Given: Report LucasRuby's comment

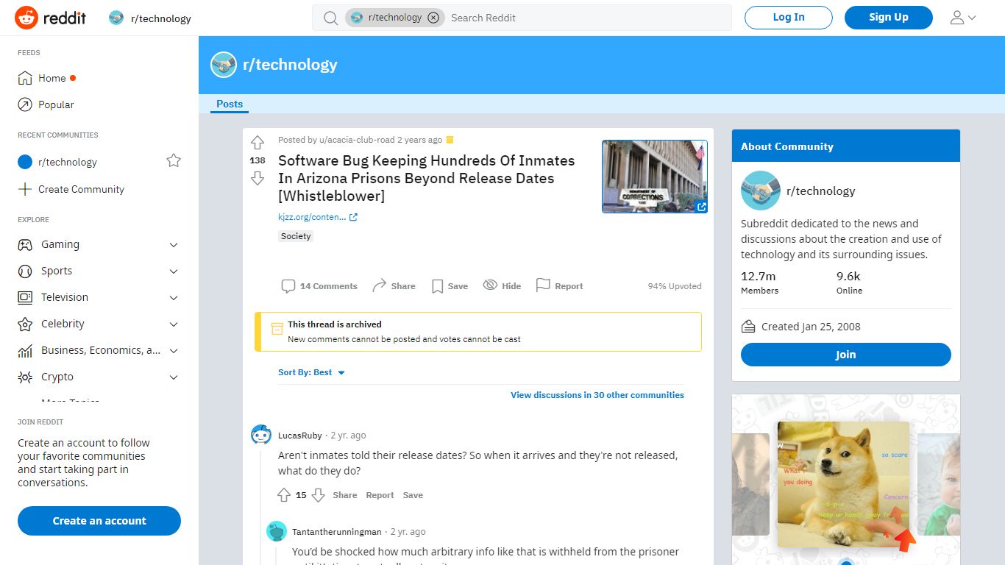Looking at the screenshot, I should coord(380,495).
